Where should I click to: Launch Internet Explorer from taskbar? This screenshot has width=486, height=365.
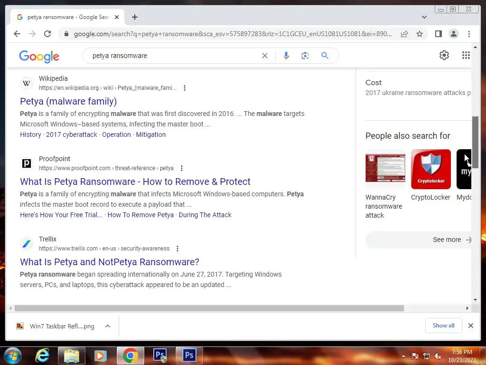(x=42, y=355)
